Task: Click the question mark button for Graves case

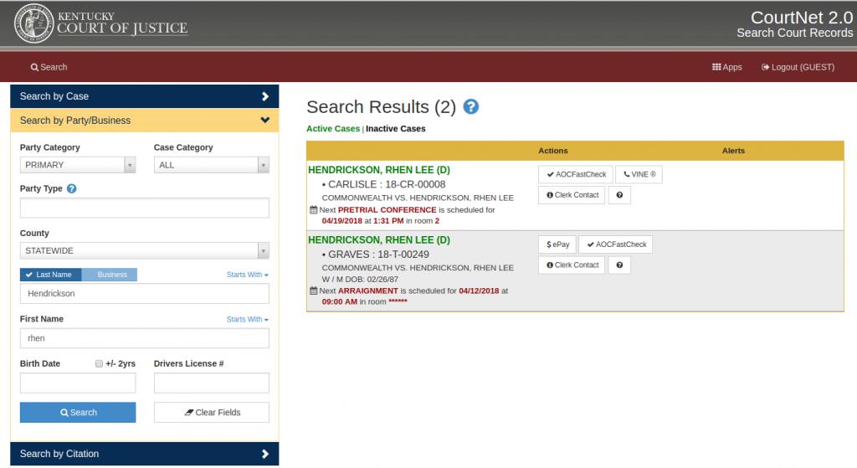Action: pos(619,265)
